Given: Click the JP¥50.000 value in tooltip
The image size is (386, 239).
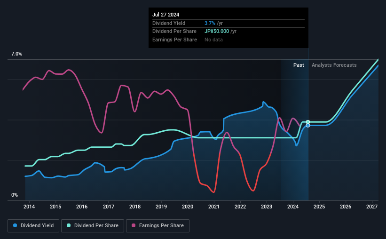Looking at the screenshot, I should (217, 32).
